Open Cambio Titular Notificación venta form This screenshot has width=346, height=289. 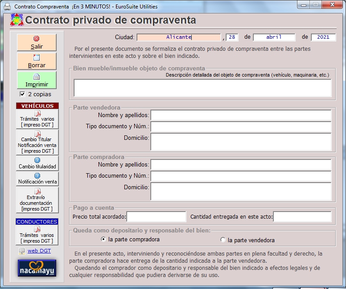(37, 142)
